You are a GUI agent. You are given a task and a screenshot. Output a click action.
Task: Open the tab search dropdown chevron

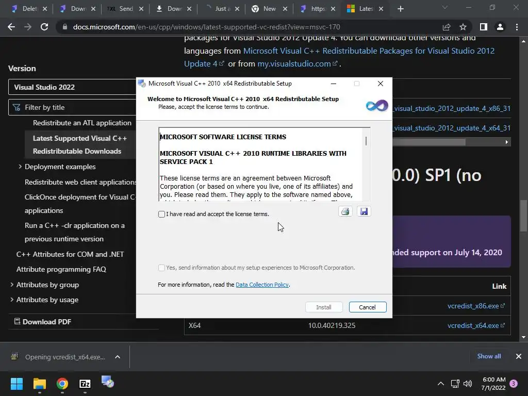tap(445, 7)
